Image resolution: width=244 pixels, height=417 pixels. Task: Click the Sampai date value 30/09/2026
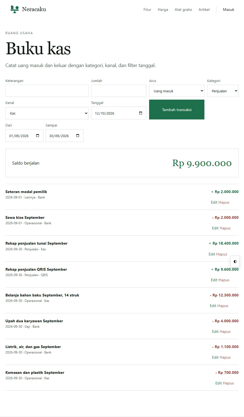(x=59, y=136)
